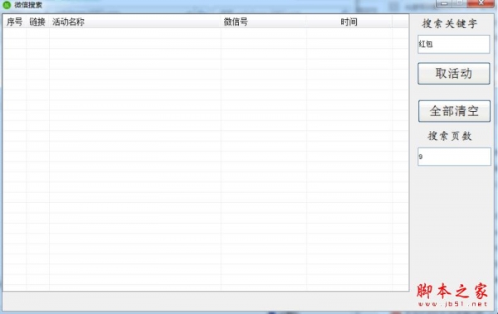Sort by the 序号 column header
Viewport: 498px width, 314px height.
15,22
